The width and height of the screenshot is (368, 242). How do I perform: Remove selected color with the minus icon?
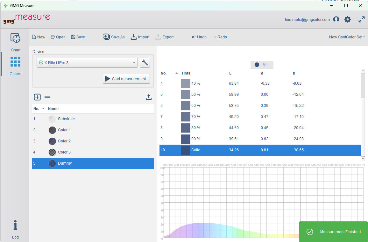pyautogui.click(x=47, y=97)
